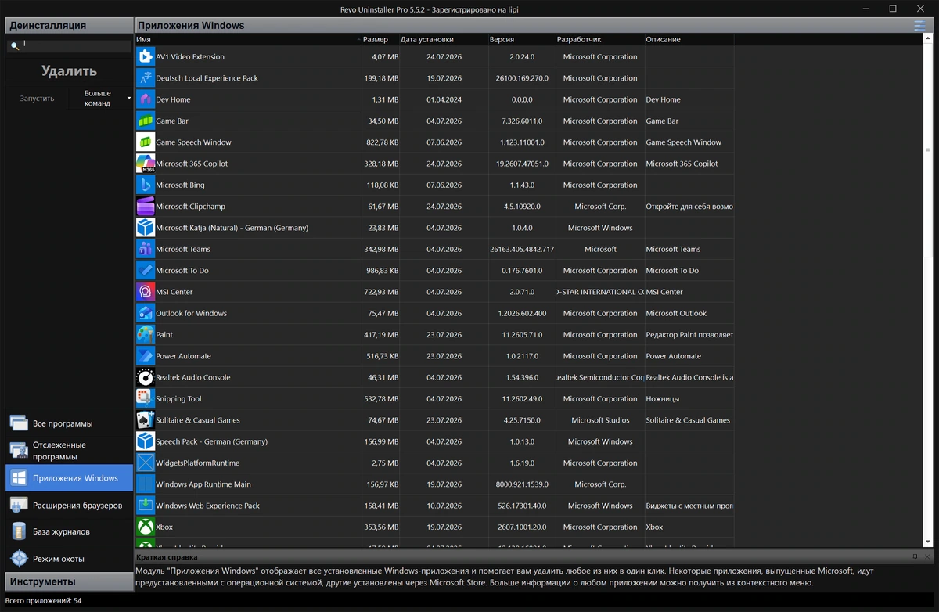
Task: Click the Запустить button
Action: [x=38, y=99]
